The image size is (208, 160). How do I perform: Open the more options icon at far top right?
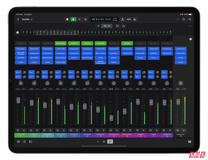click(x=189, y=19)
